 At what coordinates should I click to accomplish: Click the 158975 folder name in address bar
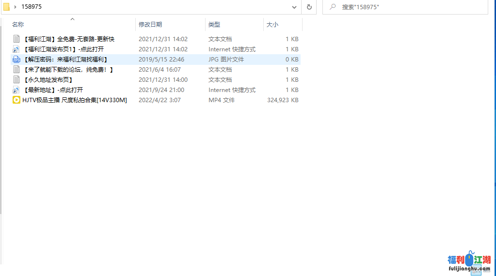[x=32, y=7]
